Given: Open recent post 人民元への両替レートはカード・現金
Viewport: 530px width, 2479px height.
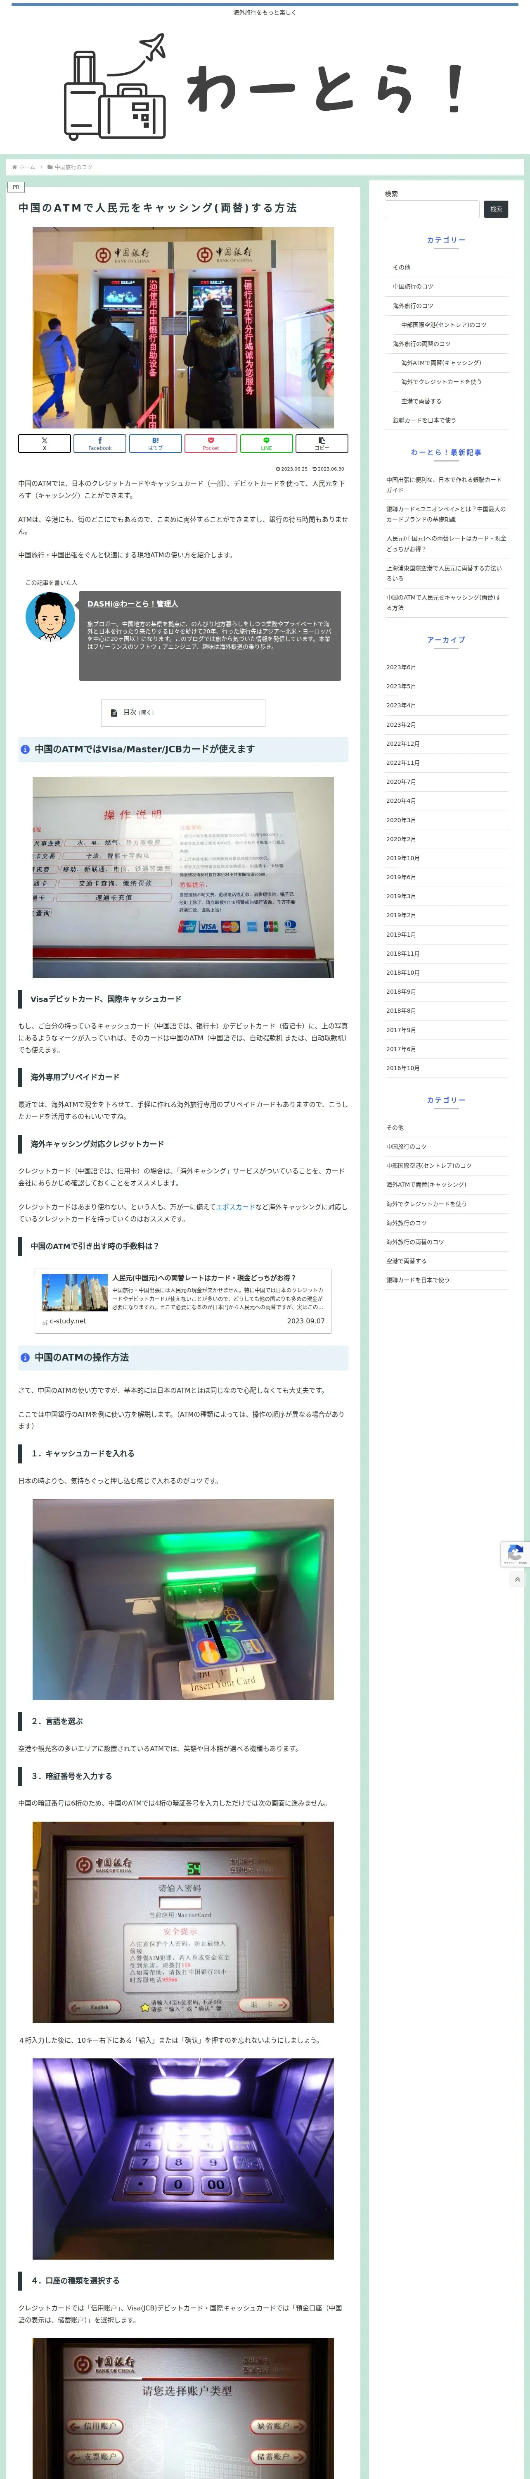Looking at the screenshot, I should [x=446, y=544].
